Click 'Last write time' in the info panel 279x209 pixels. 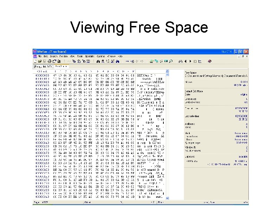point(192,116)
